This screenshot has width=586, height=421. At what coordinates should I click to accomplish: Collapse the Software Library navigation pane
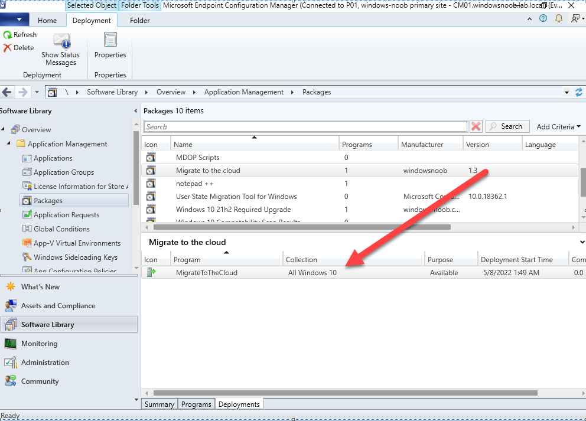(135, 111)
